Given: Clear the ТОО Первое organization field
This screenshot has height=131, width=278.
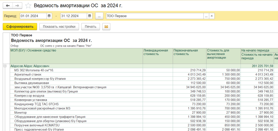Looking at the screenshot, I should 212,16.
